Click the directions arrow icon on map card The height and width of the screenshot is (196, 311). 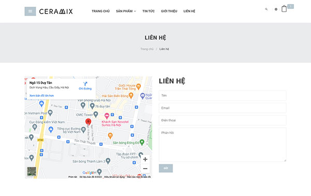85,84
